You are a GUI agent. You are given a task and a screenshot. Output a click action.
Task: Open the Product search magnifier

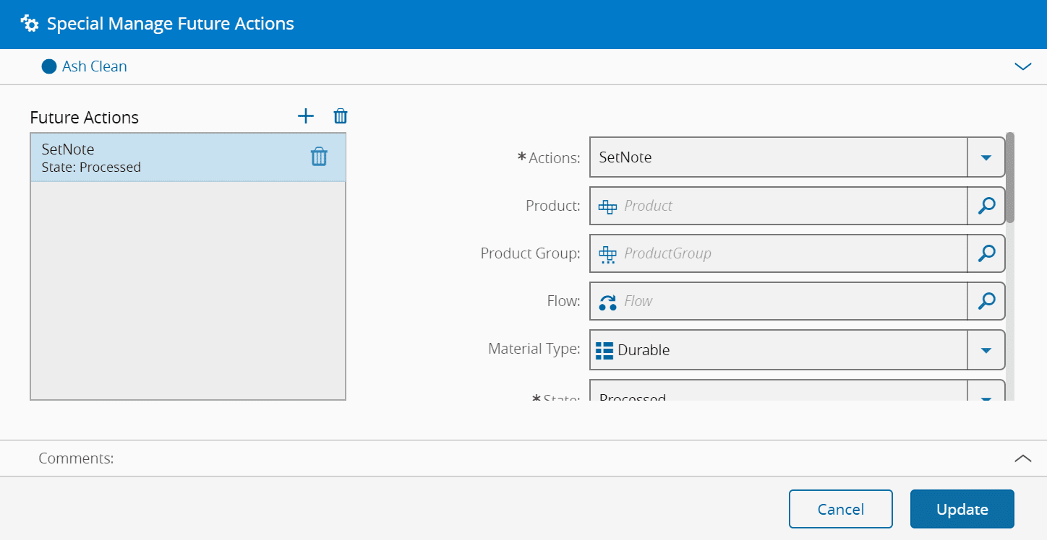click(986, 206)
